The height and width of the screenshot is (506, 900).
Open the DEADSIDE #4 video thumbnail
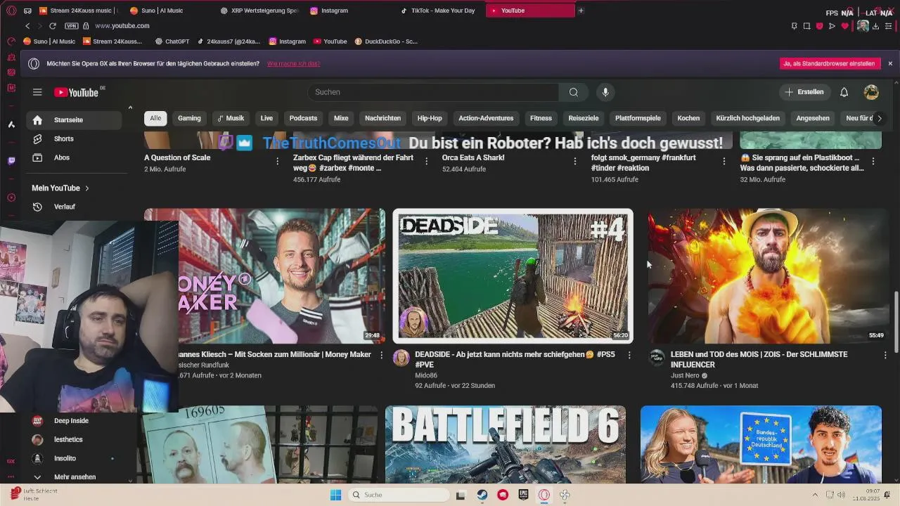(x=513, y=276)
